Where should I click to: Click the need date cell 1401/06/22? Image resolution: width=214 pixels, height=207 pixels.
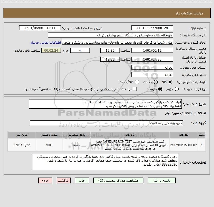click(x=22, y=145)
